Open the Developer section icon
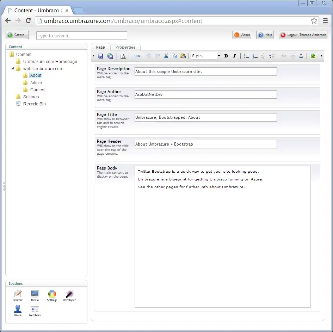Screen dimensions: 333x332 coord(69,295)
